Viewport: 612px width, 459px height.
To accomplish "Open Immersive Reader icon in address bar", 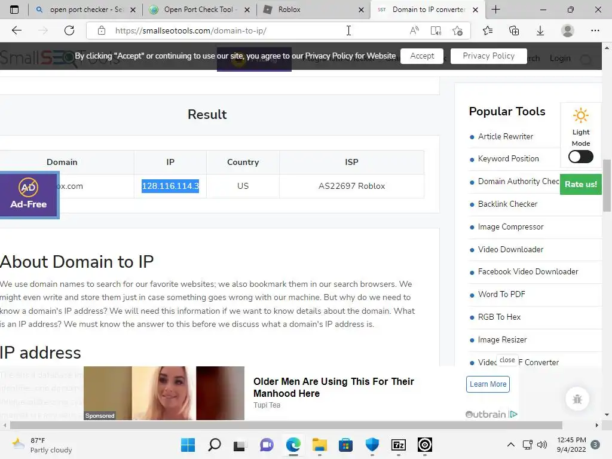I will pos(436,30).
